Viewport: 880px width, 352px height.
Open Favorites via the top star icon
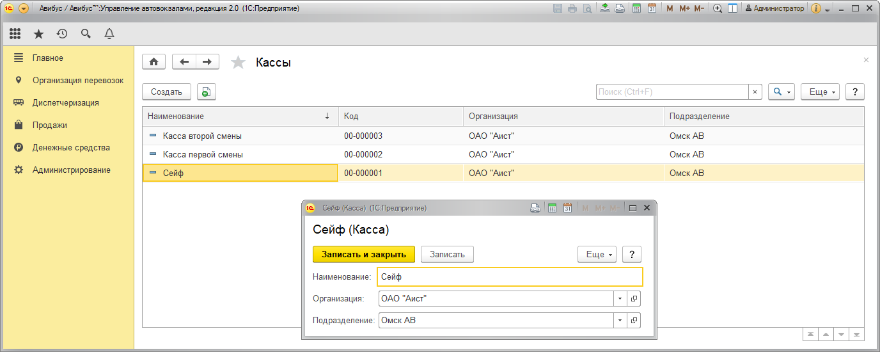[38, 34]
